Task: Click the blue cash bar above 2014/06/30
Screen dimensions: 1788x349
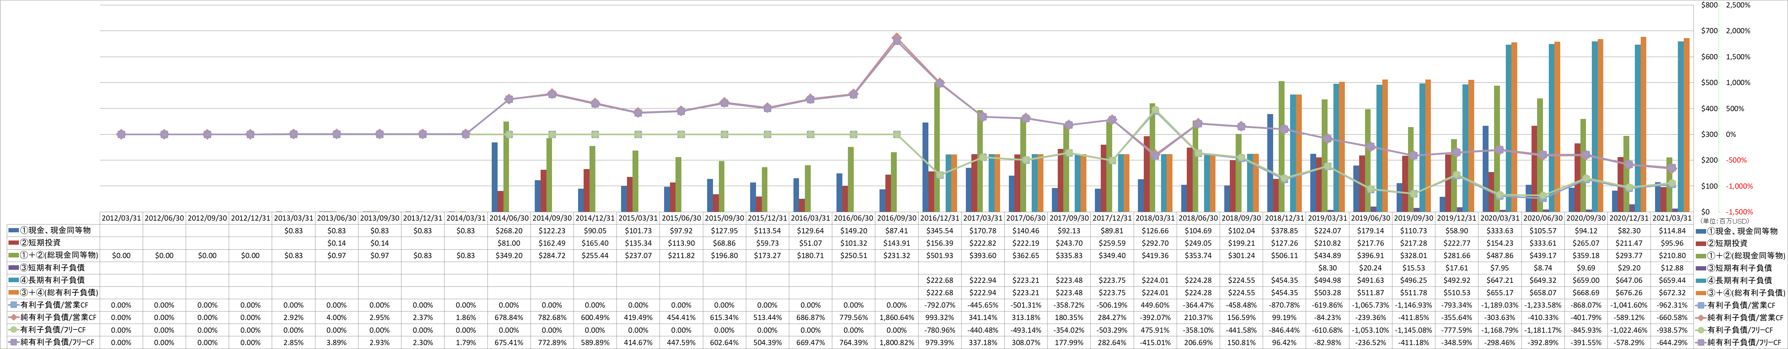Action: [494, 177]
